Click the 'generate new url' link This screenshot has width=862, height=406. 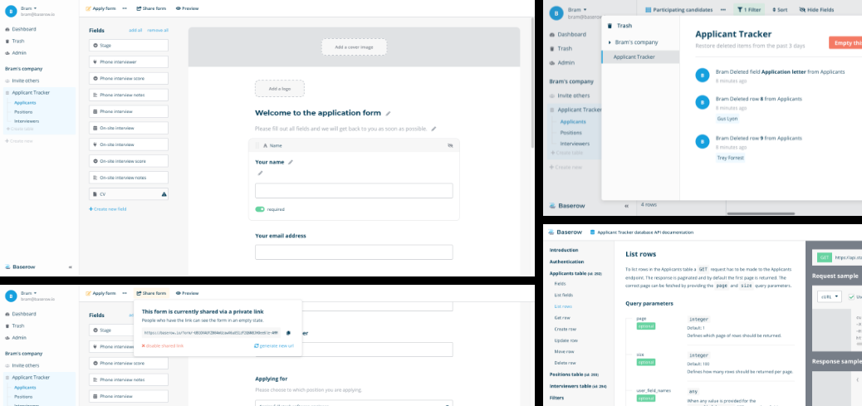point(274,345)
